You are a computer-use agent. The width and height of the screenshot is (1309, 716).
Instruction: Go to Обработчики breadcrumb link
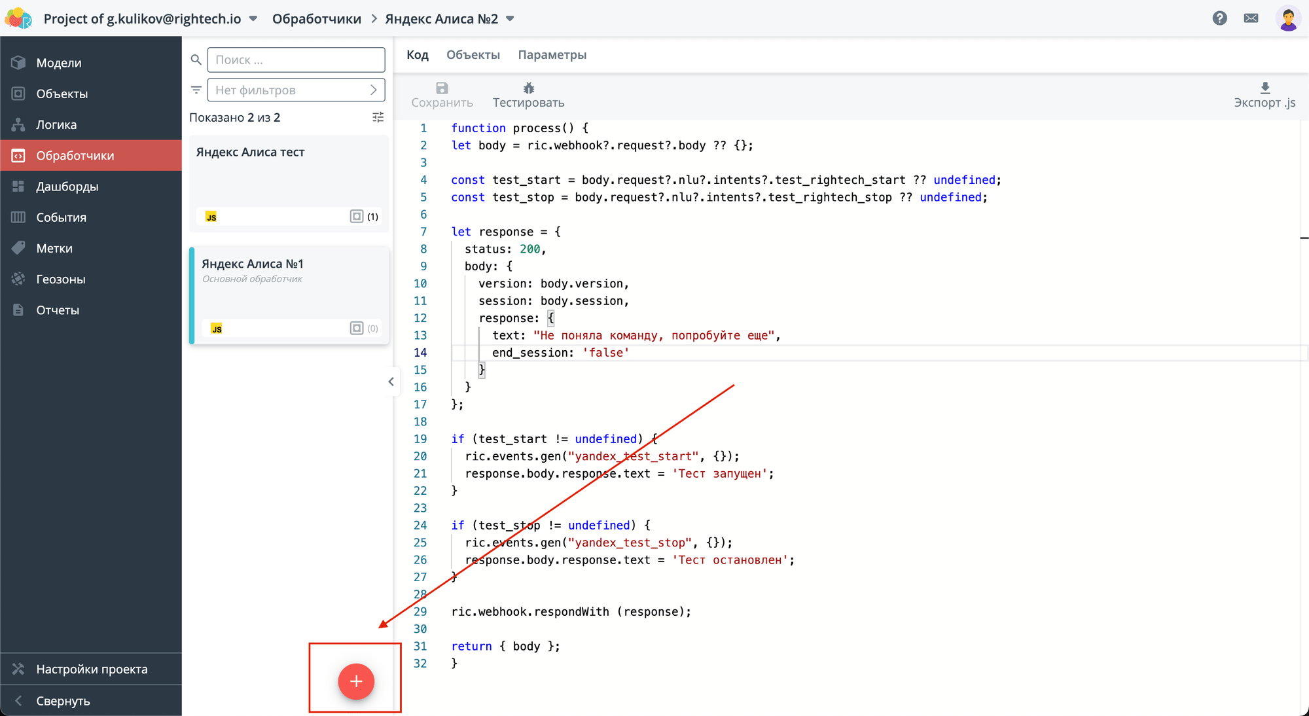coord(317,19)
